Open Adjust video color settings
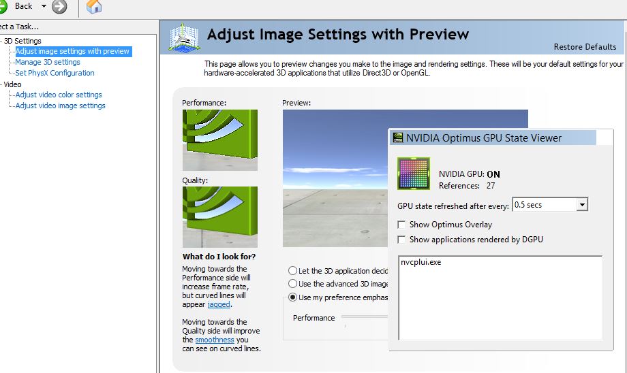627x373 pixels. click(x=59, y=95)
